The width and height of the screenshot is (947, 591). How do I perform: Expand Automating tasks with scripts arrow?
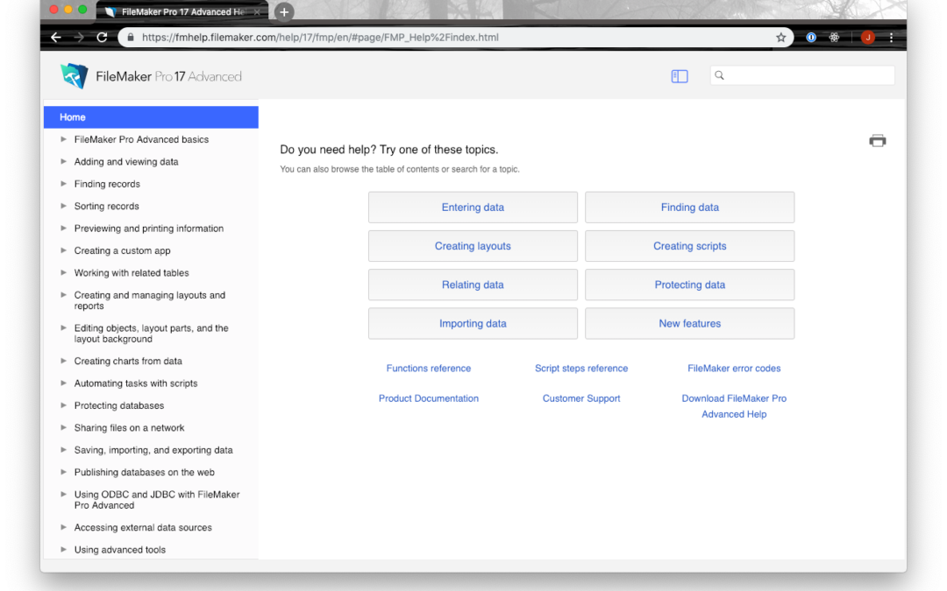63,383
